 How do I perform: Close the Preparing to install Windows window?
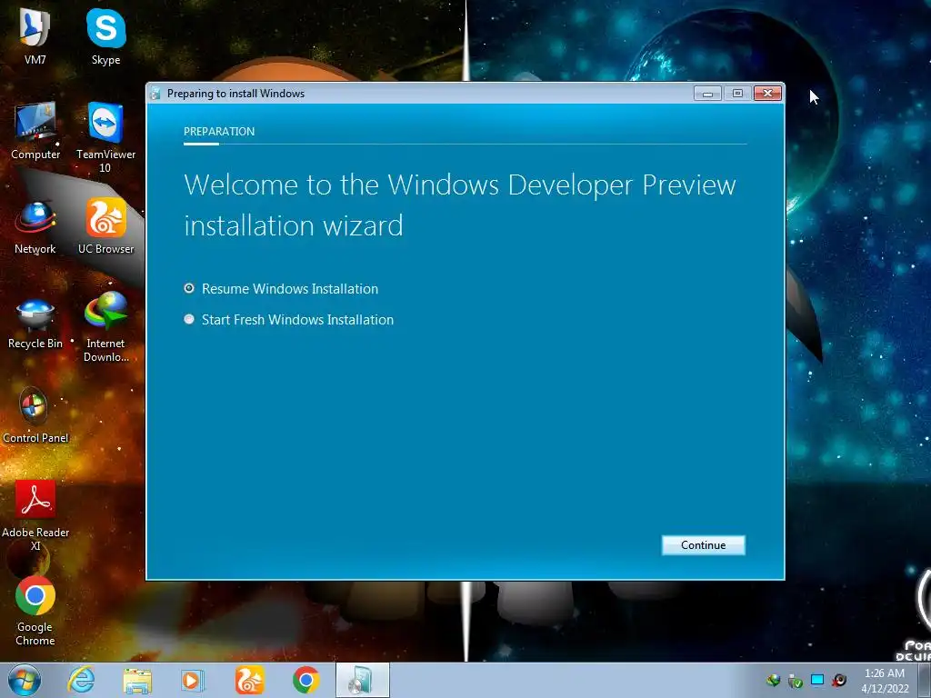click(x=767, y=94)
